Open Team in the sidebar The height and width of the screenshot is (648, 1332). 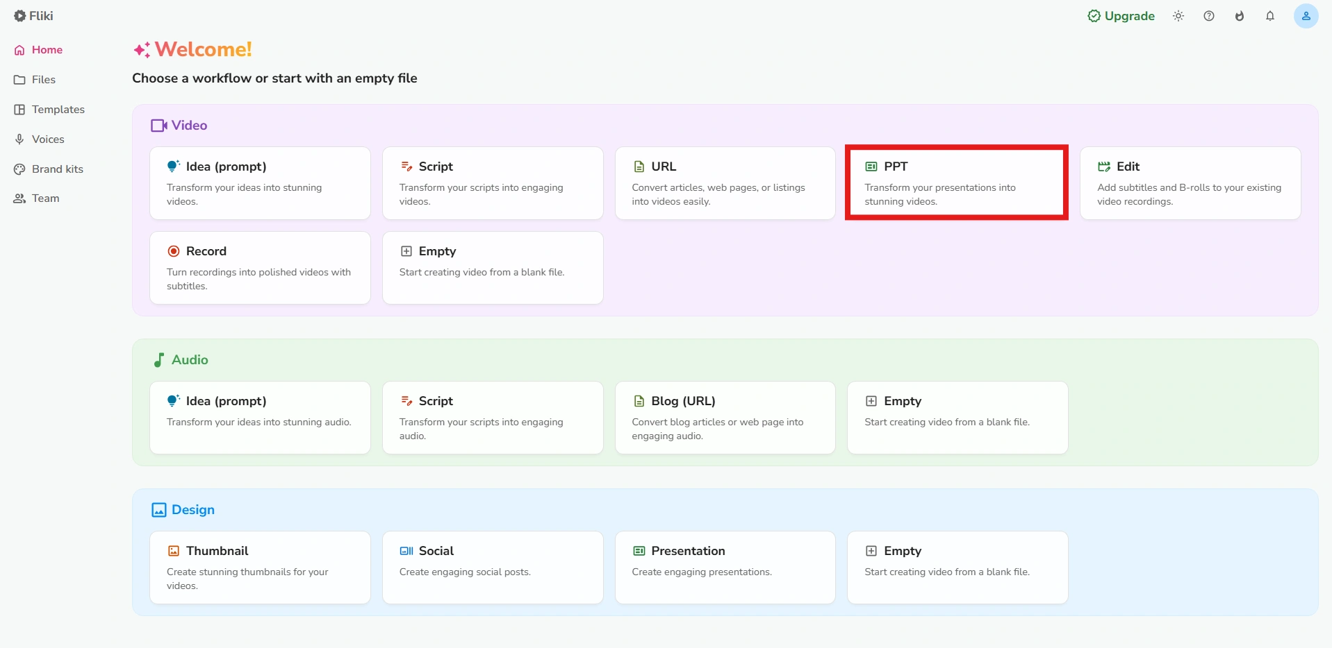pos(37,198)
